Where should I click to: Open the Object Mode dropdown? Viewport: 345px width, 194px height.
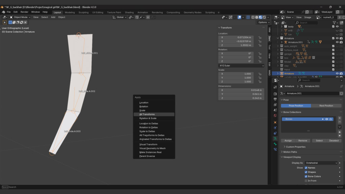point(20,17)
